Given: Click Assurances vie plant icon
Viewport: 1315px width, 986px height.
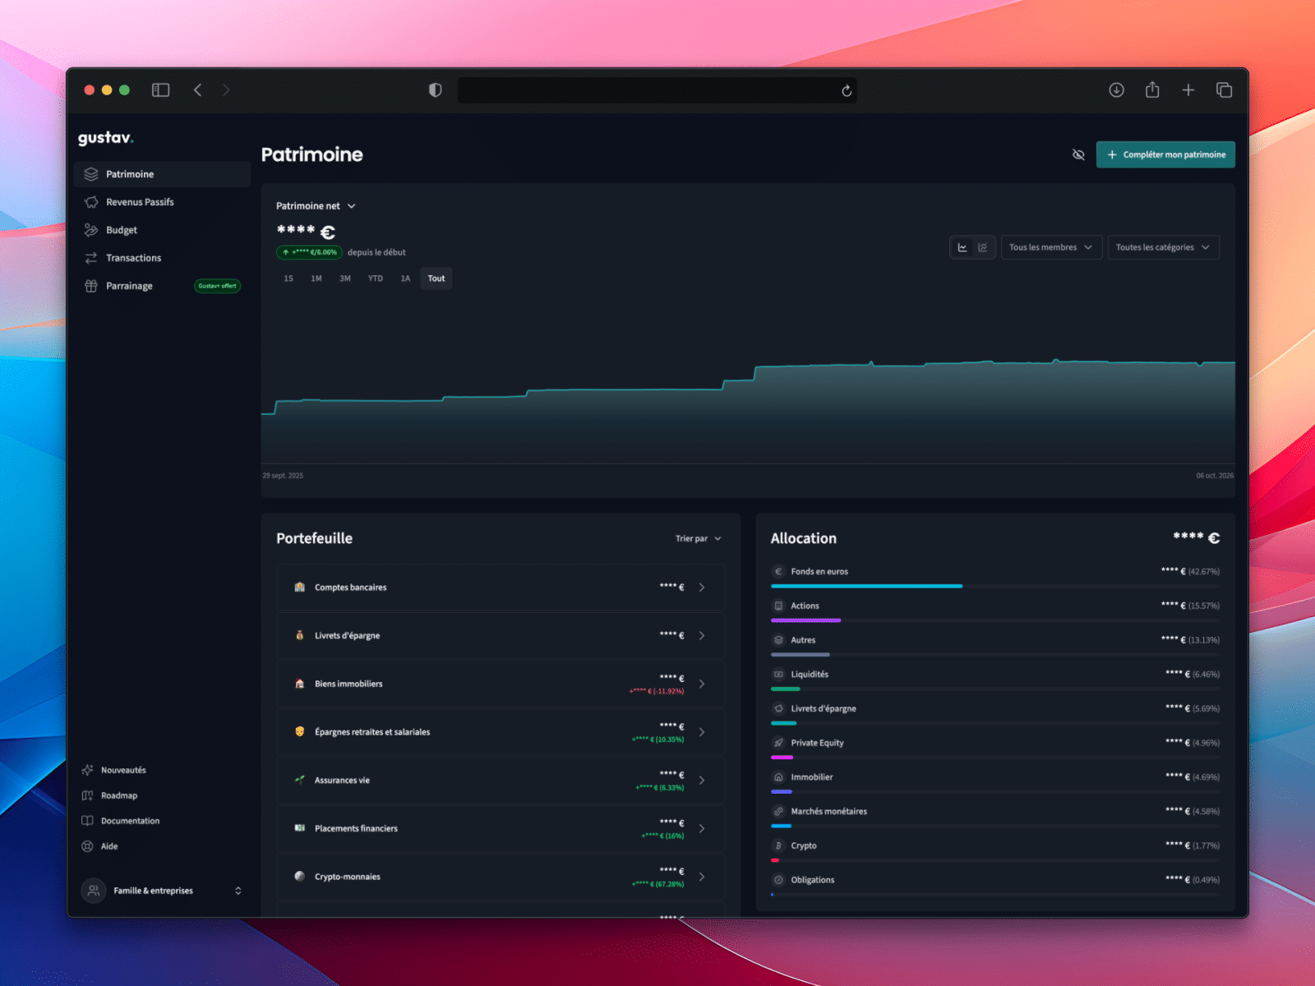Looking at the screenshot, I should tap(300, 780).
